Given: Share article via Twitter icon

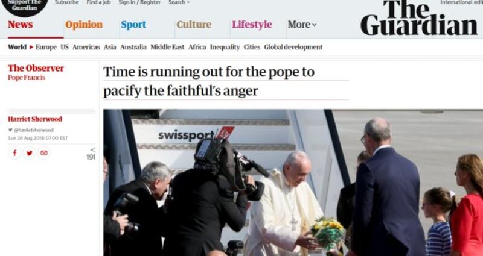Looking at the screenshot, I should (29, 153).
